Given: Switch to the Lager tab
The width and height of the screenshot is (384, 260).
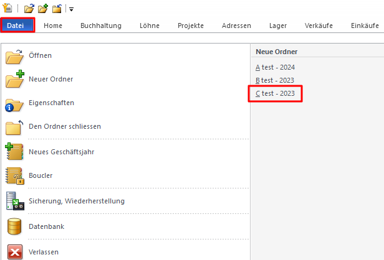Looking at the screenshot, I should click(278, 26).
